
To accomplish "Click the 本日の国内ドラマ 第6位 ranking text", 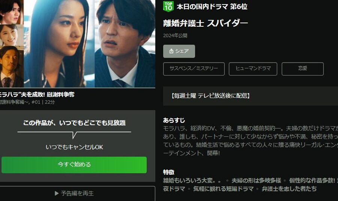I will pos(212,7).
